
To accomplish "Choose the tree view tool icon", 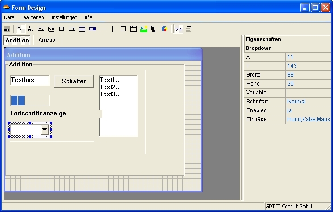I will 154,29.
